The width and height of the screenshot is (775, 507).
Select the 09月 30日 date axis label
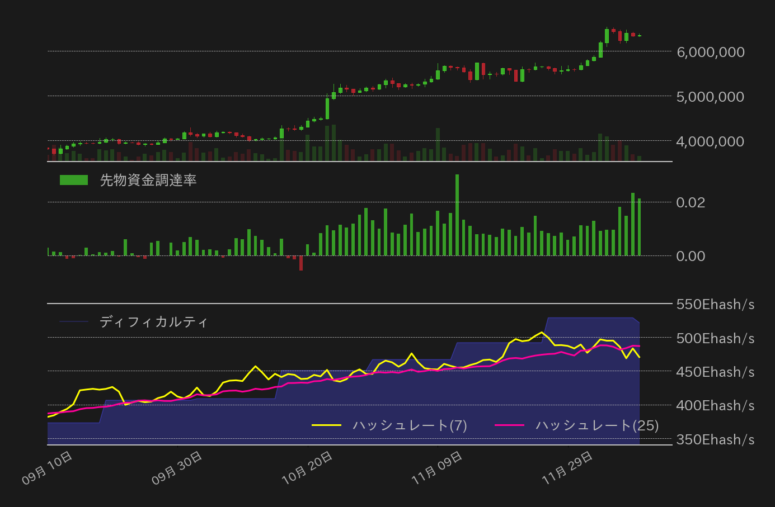click(x=177, y=468)
